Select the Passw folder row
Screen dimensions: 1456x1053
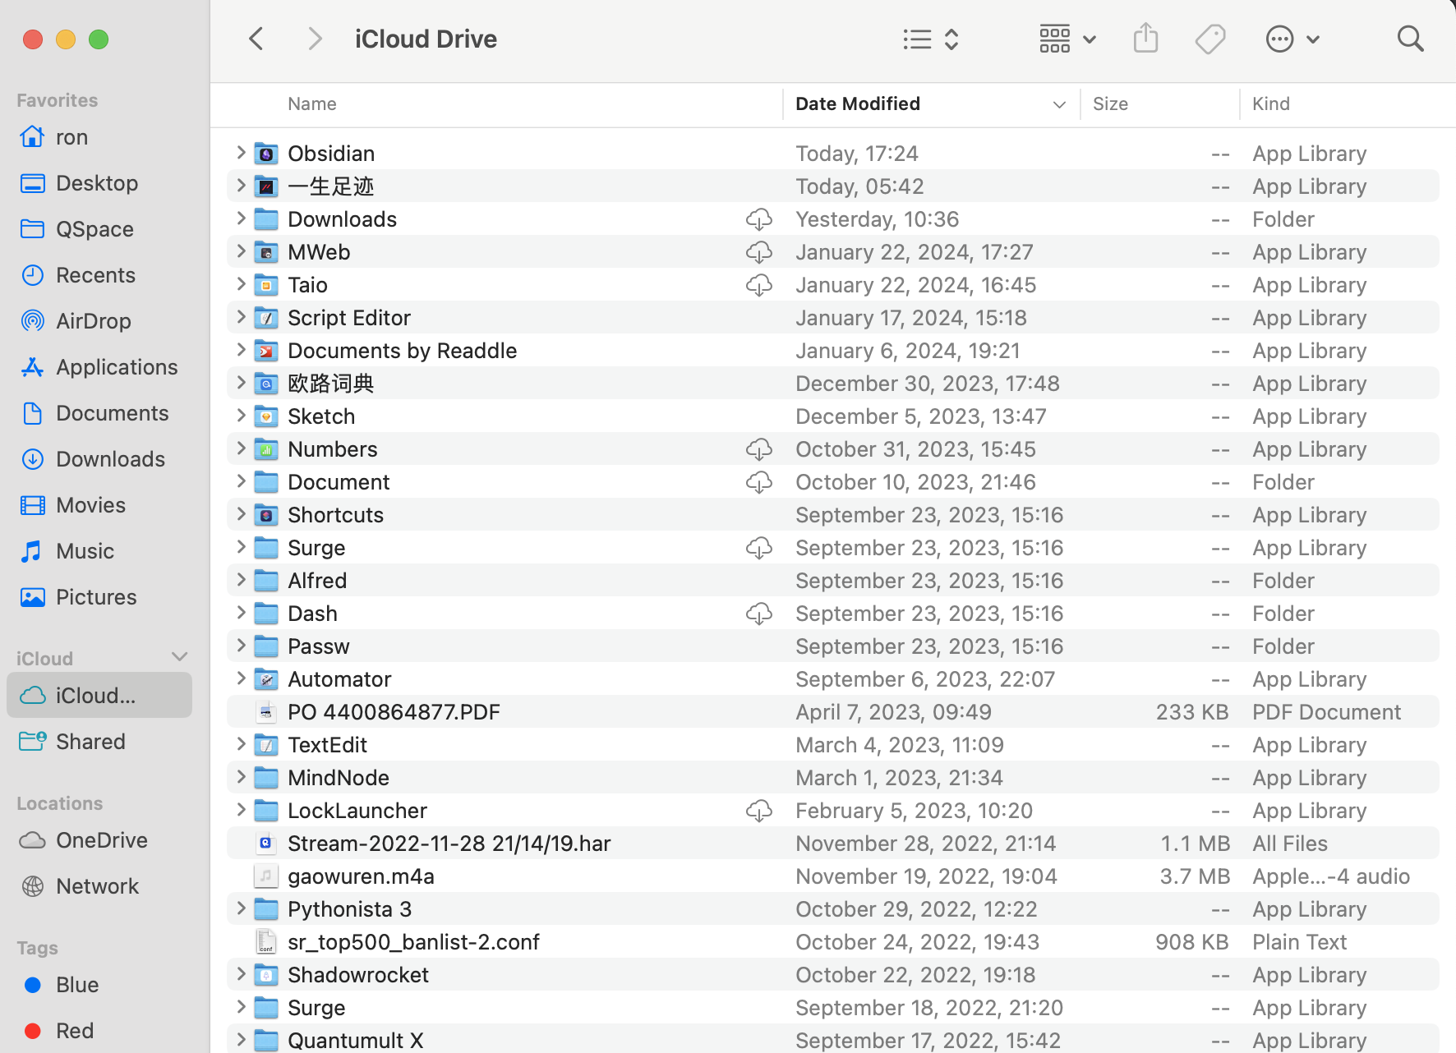pyautogui.click(x=833, y=646)
